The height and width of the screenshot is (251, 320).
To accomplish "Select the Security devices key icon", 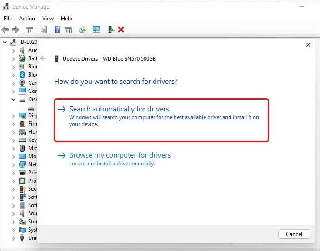I will click(x=22, y=189).
